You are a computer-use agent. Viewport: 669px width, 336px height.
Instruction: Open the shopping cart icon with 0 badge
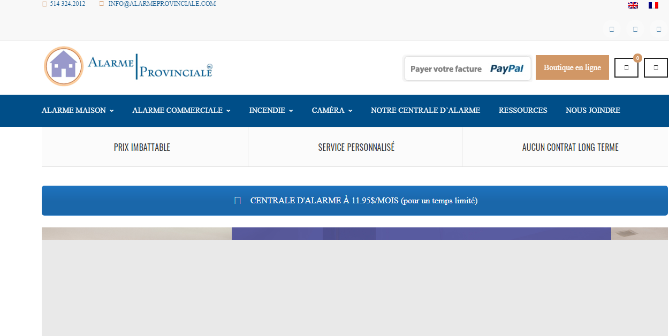626,68
